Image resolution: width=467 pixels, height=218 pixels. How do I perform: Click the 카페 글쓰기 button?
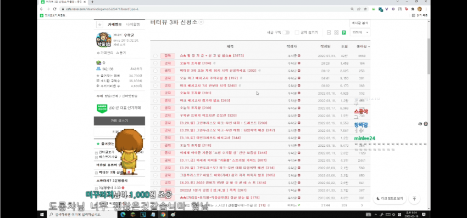(119, 121)
